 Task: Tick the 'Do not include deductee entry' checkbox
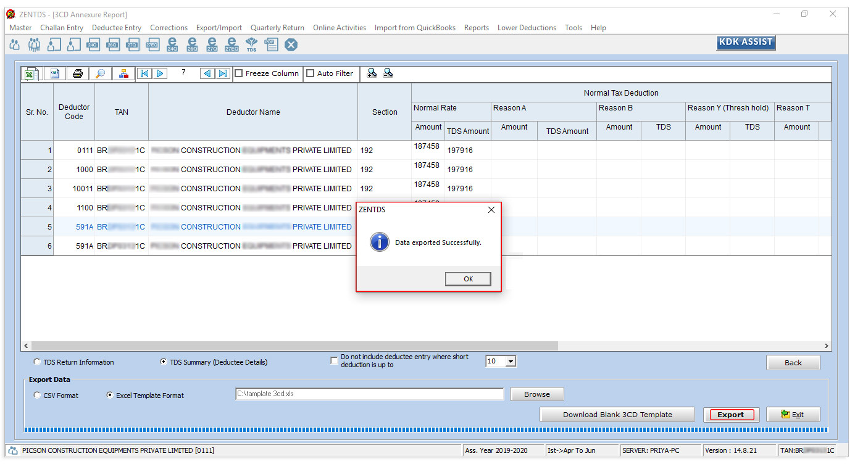click(335, 361)
